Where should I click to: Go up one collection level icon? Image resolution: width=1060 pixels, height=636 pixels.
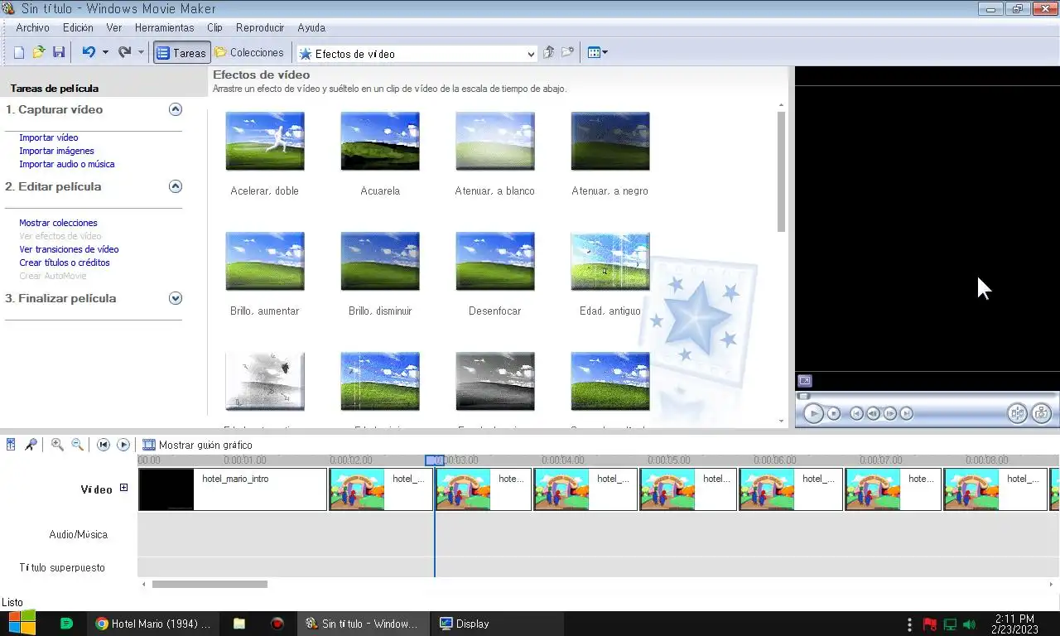point(548,52)
